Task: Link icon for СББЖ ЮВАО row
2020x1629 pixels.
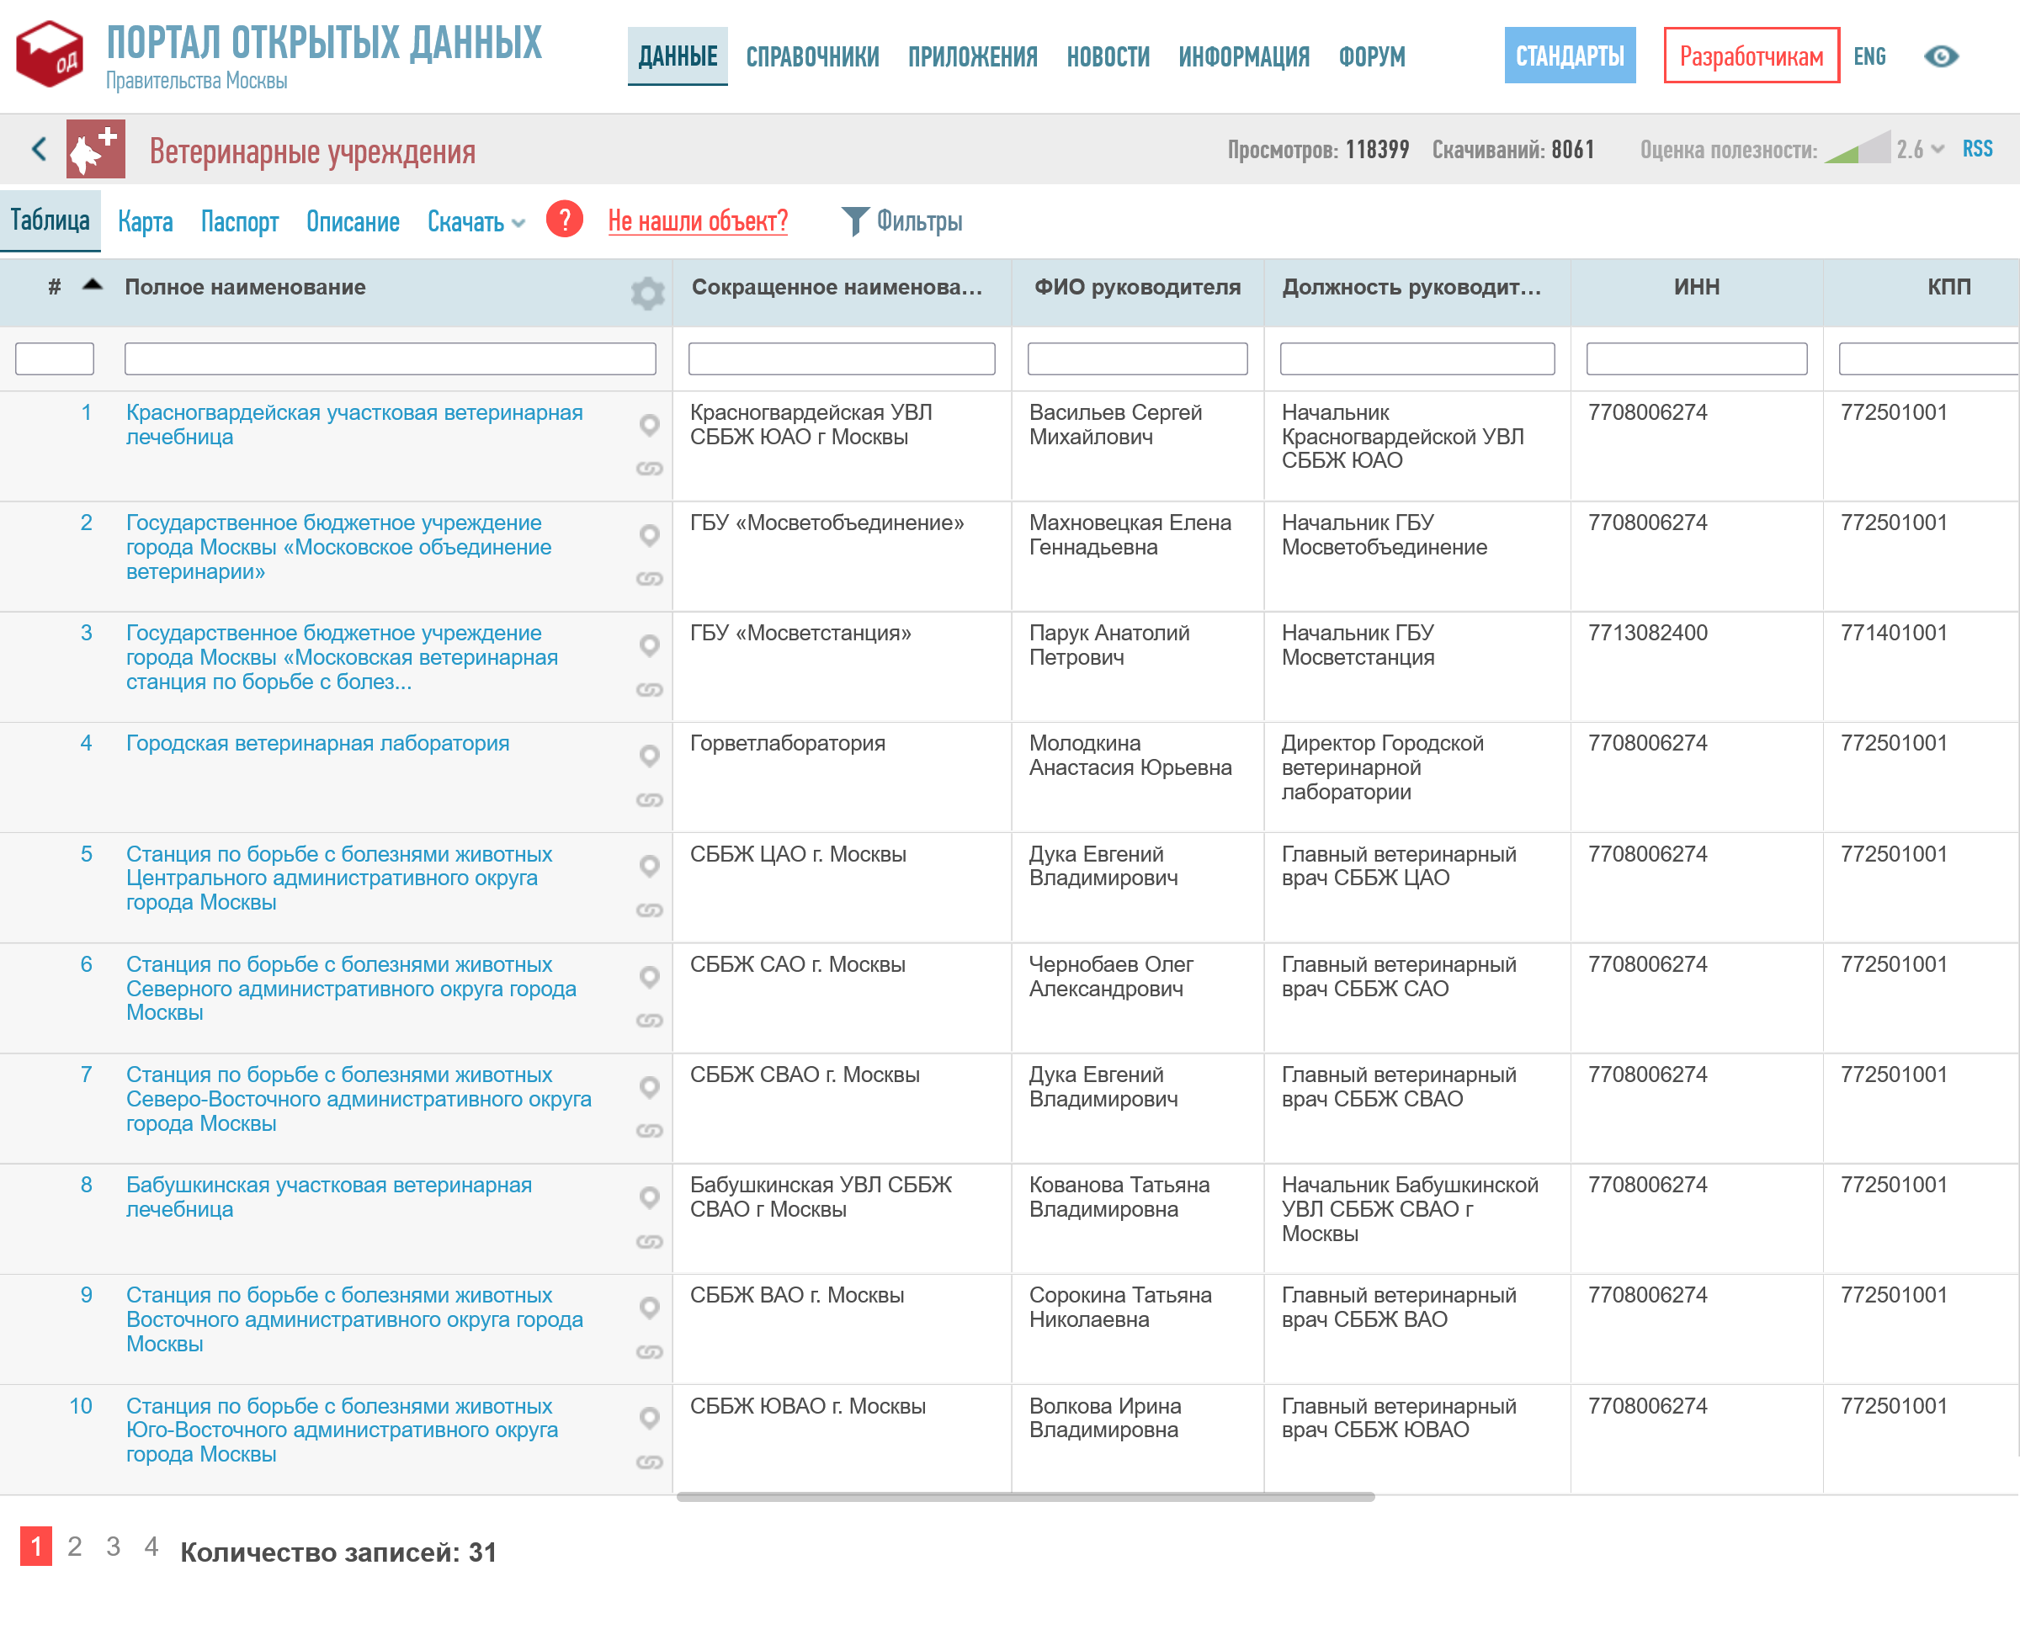Action: (650, 1461)
